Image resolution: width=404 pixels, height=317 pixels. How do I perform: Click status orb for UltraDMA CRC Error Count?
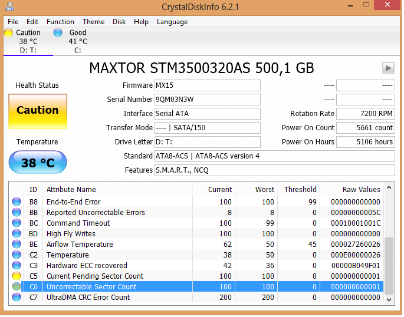[x=17, y=297]
